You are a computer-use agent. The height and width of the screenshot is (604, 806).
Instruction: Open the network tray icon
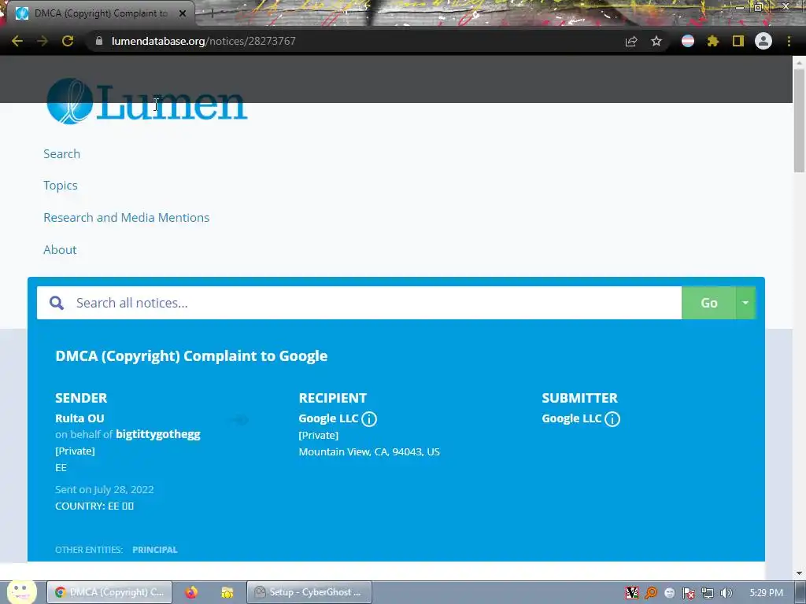pyautogui.click(x=708, y=593)
